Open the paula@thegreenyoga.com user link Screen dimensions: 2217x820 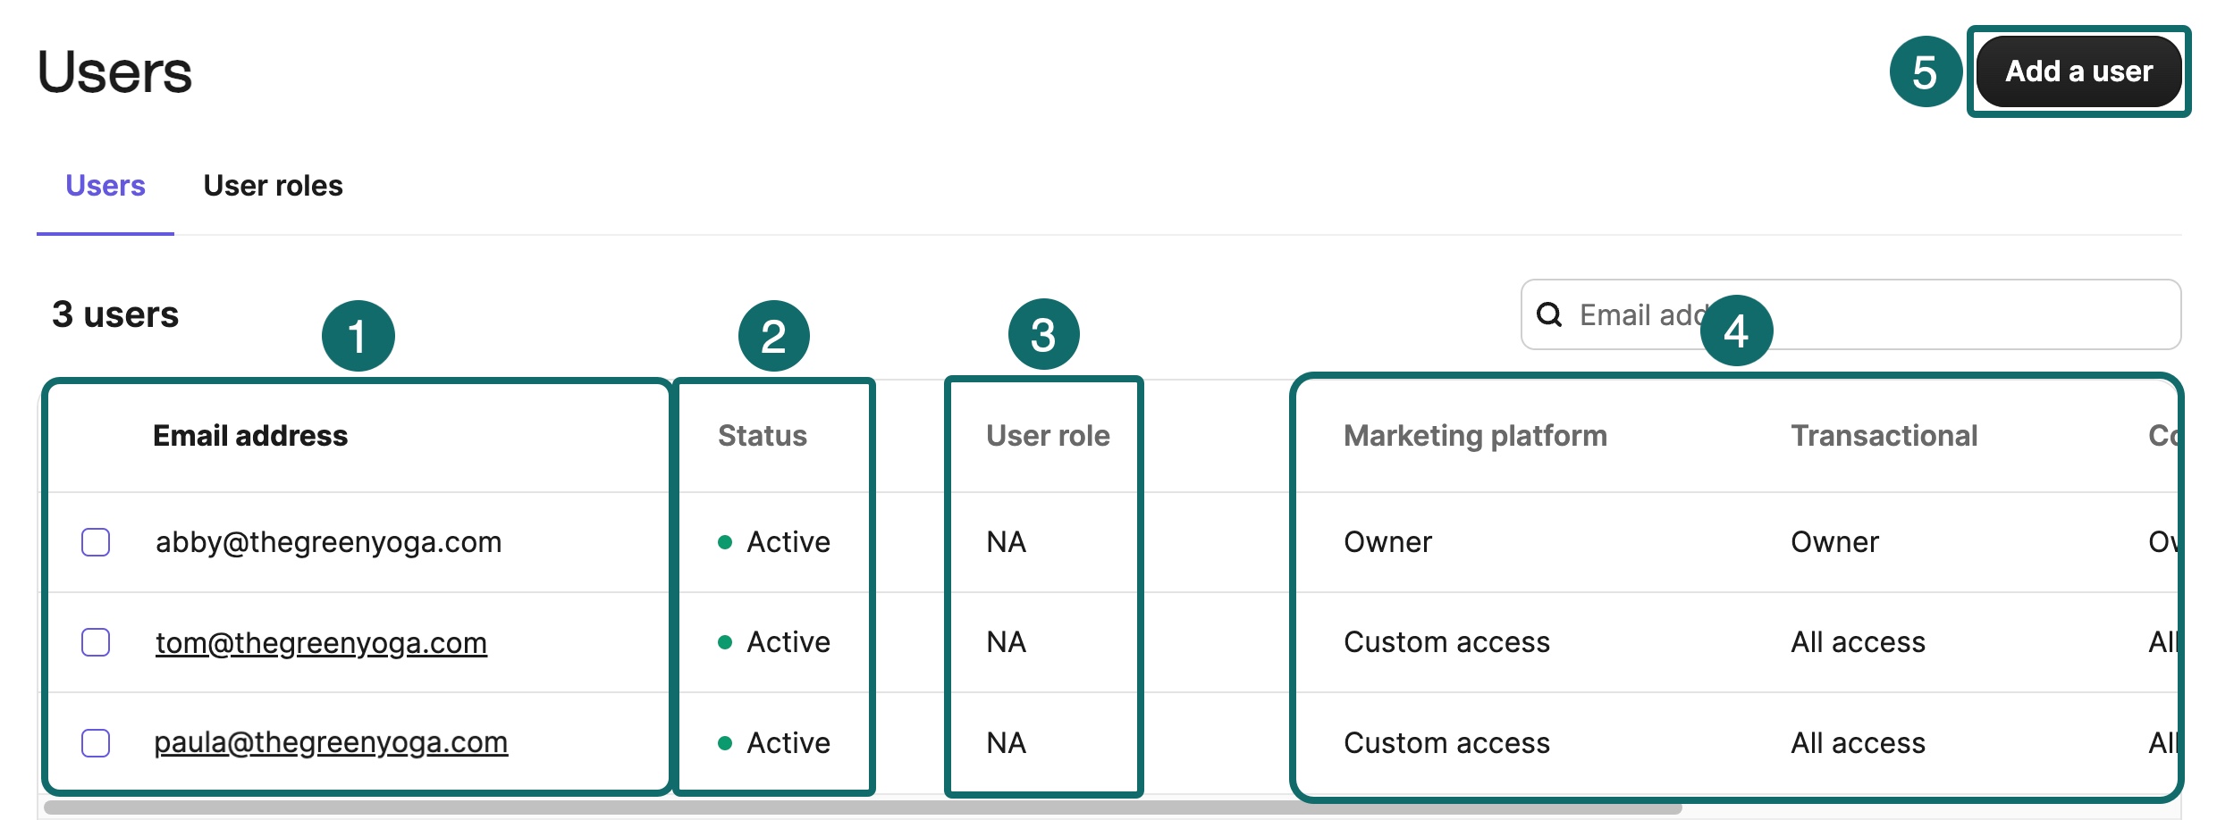(331, 742)
